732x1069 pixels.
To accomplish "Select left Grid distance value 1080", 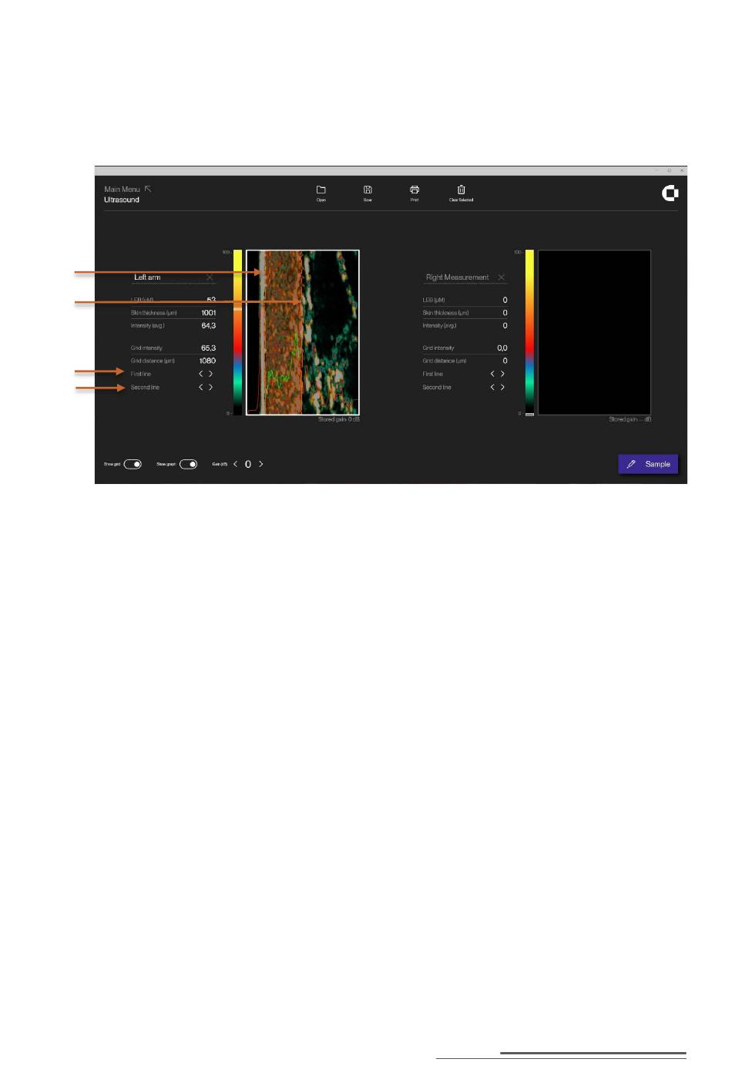I will 207,361.
